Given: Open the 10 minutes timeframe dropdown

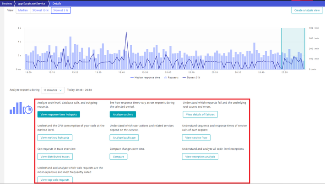Looking at the screenshot, I should coord(53,90).
